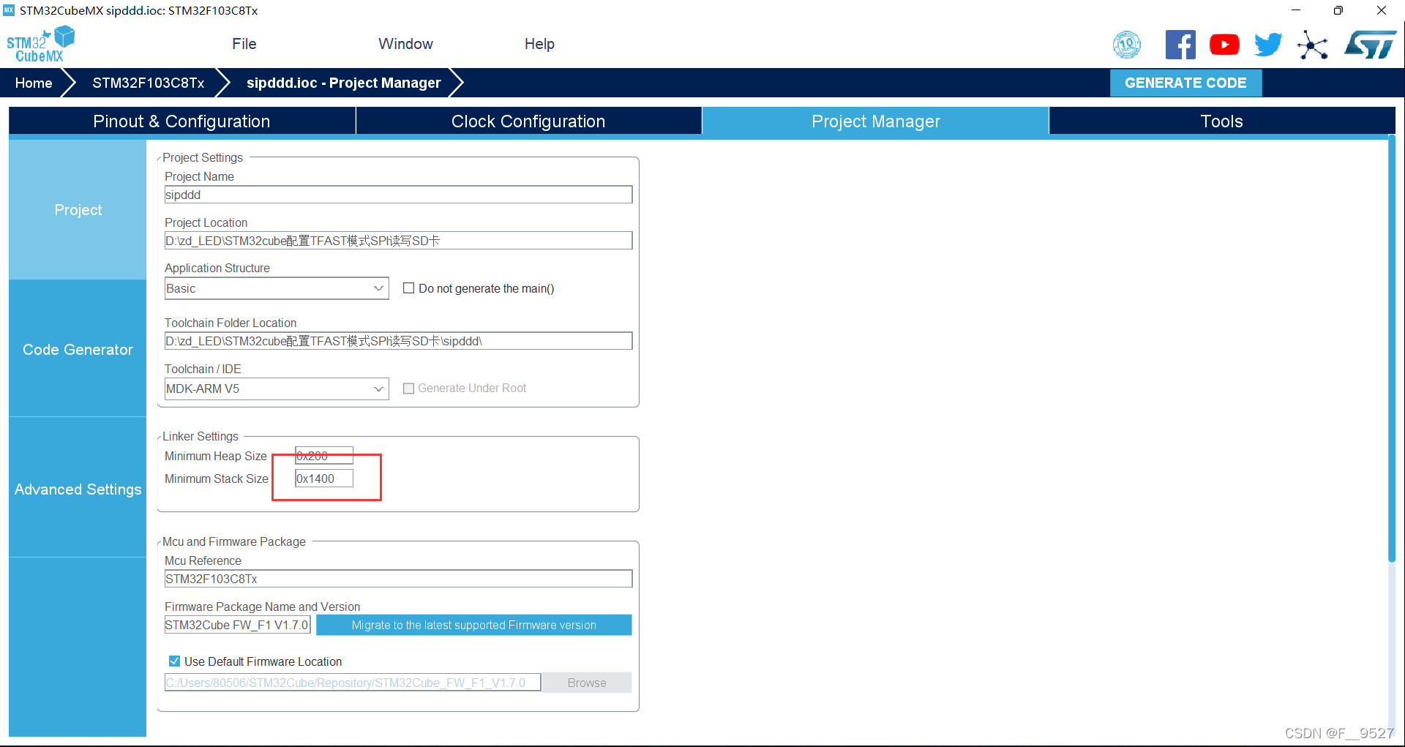Open the Help menu
This screenshot has height=747, width=1405.
point(539,44)
